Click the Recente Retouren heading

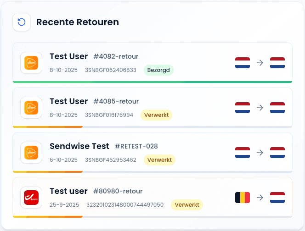[x=78, y=22]
